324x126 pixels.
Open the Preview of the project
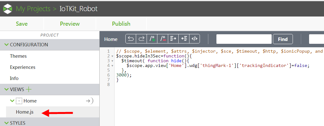(x=70, y=24)
